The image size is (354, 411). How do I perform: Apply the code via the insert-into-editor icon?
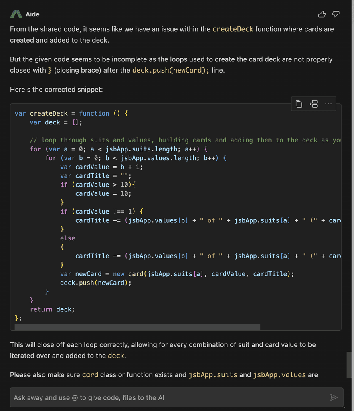tap(314, 104)
